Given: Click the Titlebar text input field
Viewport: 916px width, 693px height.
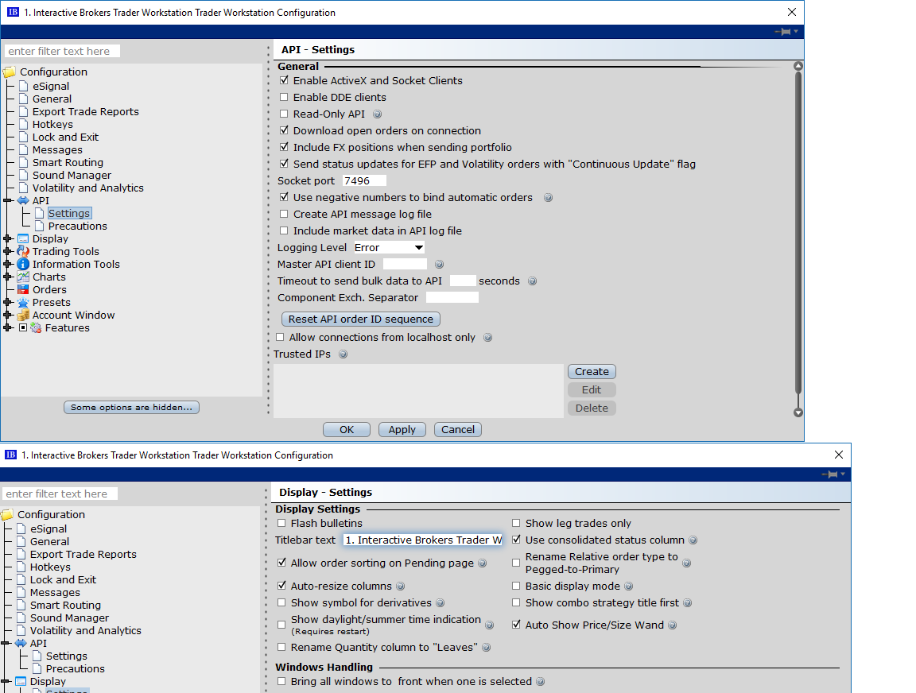Looking at the screenshot, I should coord(423,540).
